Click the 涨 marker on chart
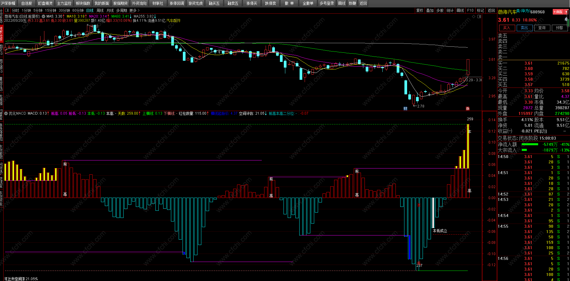 [468, 109]
